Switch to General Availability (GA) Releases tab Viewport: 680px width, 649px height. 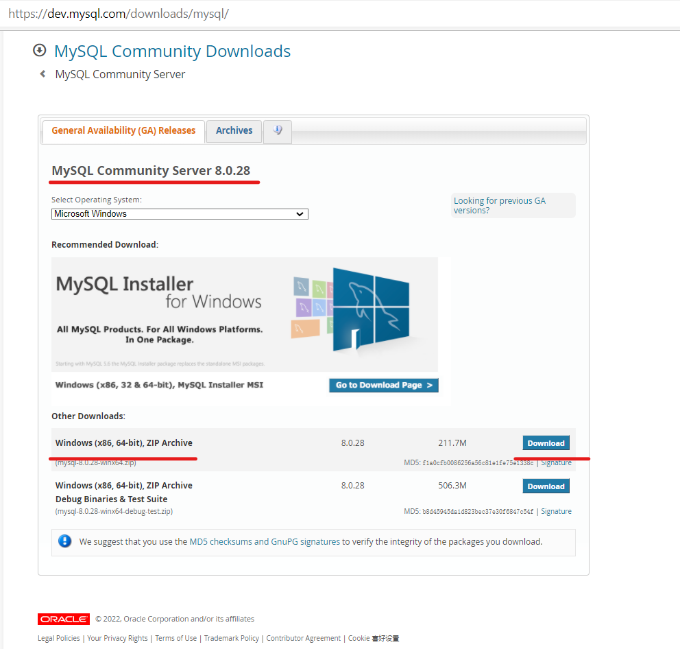123,130
